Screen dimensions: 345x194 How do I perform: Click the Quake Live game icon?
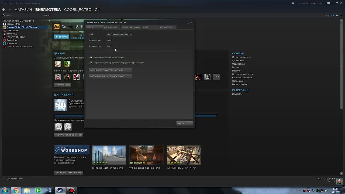click(x=5, y=40)
